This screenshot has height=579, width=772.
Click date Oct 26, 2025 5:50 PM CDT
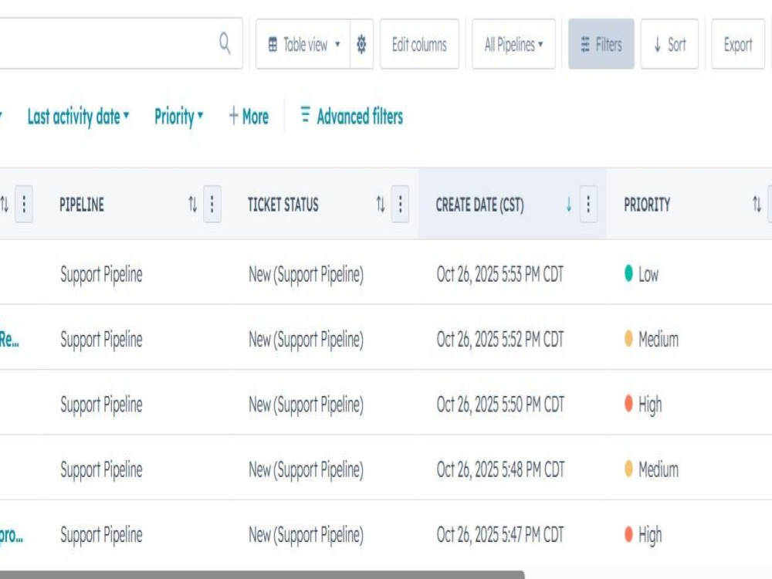[x=499, y=405]
